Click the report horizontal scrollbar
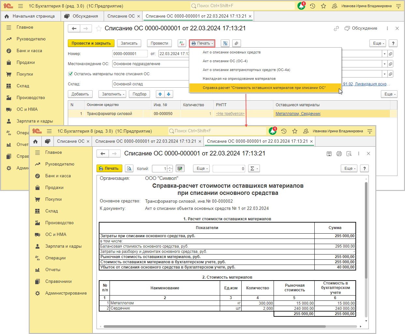The height and width of the screenshot is (334, 405). (214, 326)
